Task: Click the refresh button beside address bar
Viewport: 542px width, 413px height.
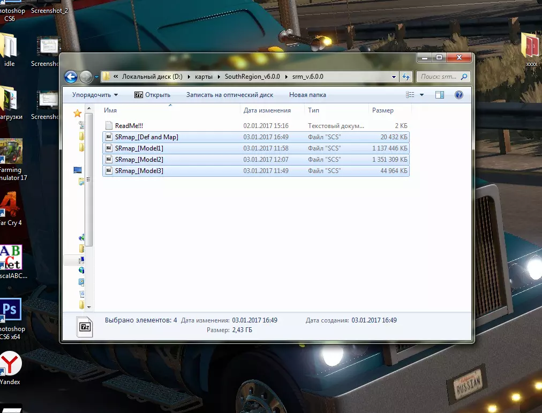Action: [406, 77]
